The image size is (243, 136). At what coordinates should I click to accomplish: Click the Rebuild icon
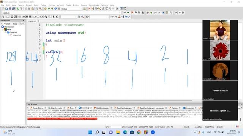[56, 9]
